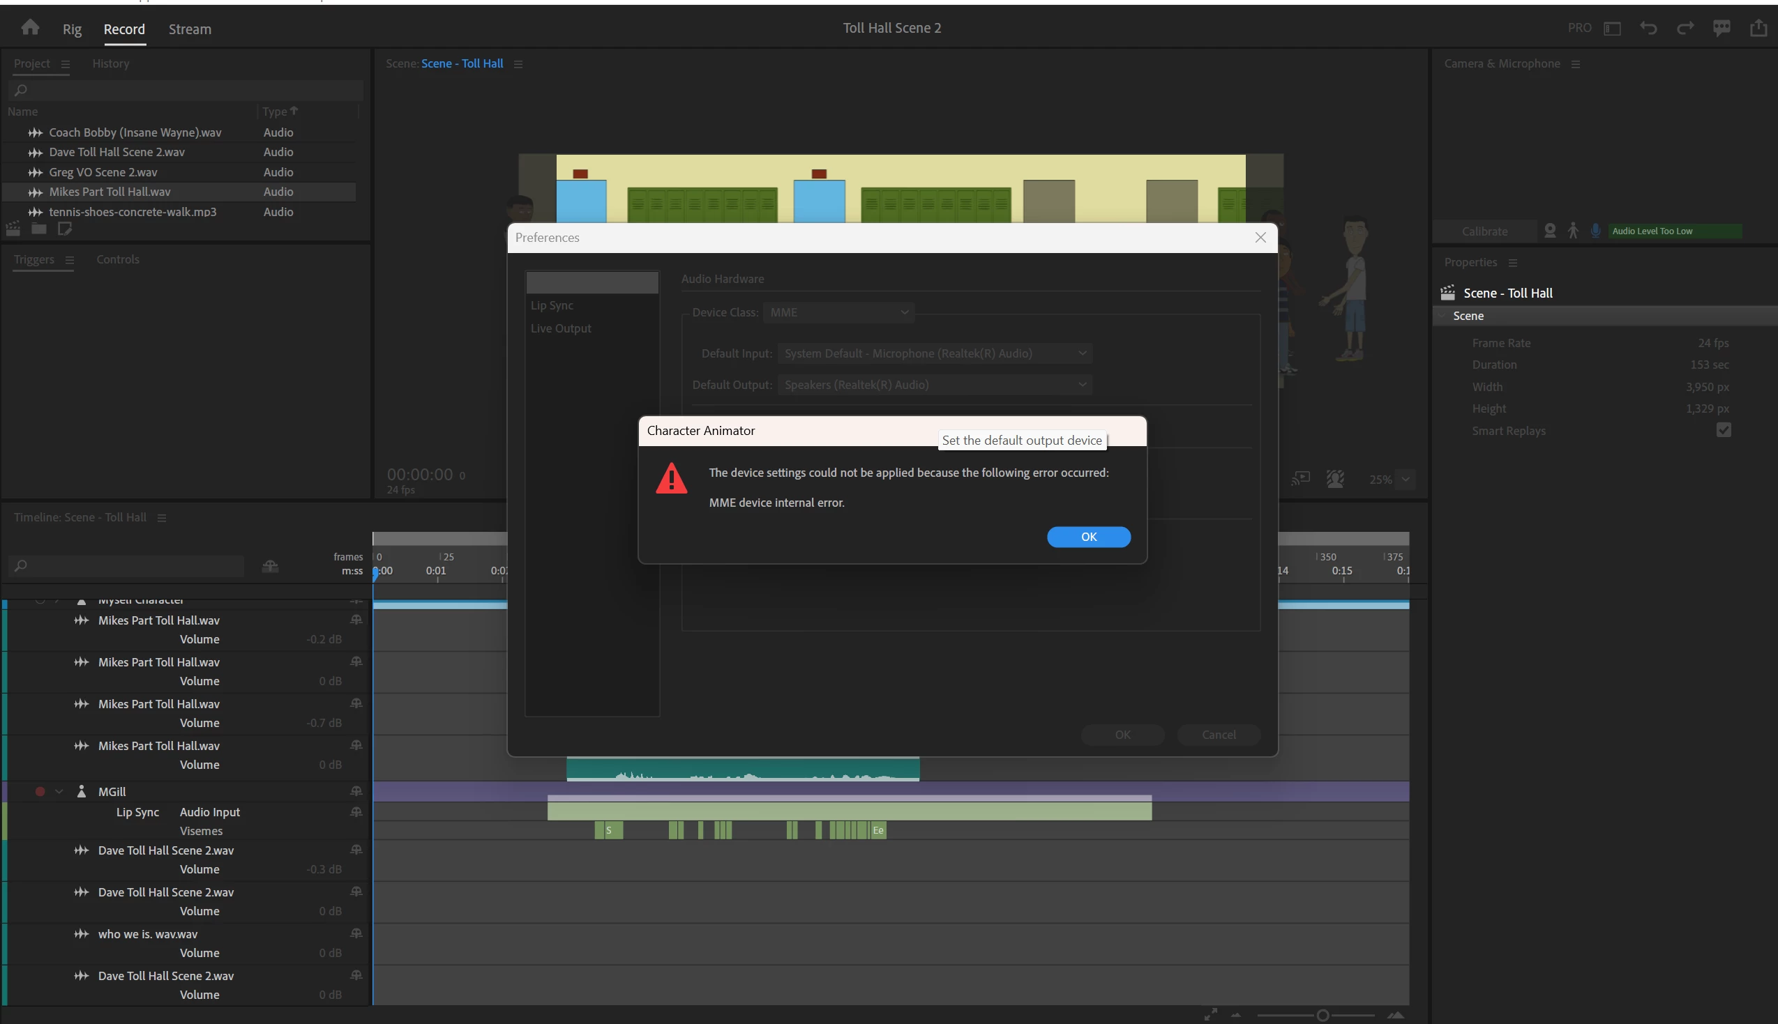Image resolution: width=1778 pixels, height=1024 pixels.
Task: Toggle the microphone input icon
Action: click(1595, 231)
